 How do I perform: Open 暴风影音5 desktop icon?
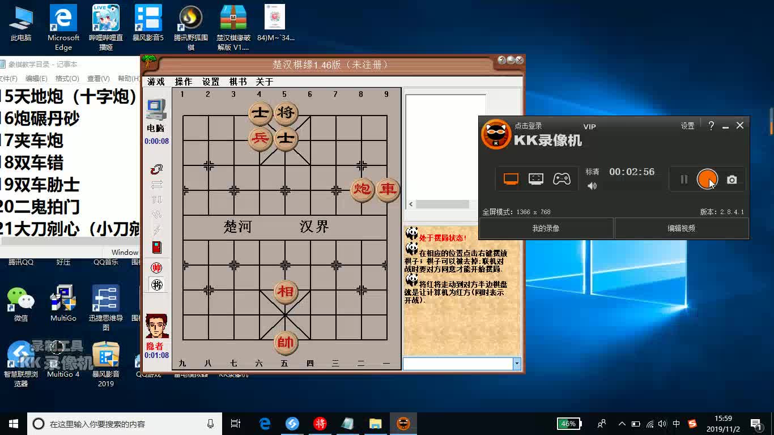pyautogui.click(x=148, y=24)
